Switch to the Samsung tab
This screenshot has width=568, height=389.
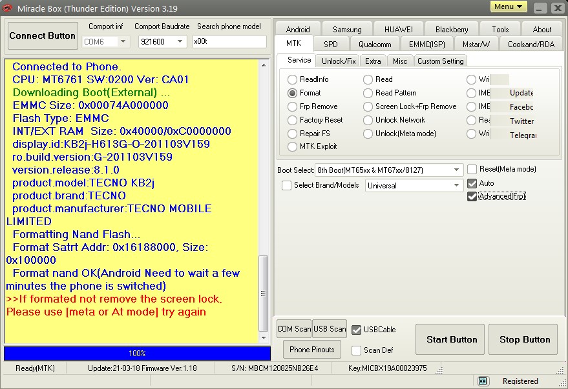pos(347,29)
